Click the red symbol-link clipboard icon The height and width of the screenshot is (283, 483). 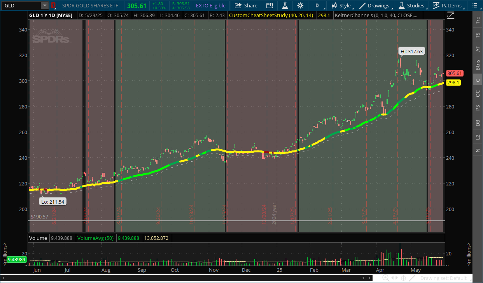53,6
